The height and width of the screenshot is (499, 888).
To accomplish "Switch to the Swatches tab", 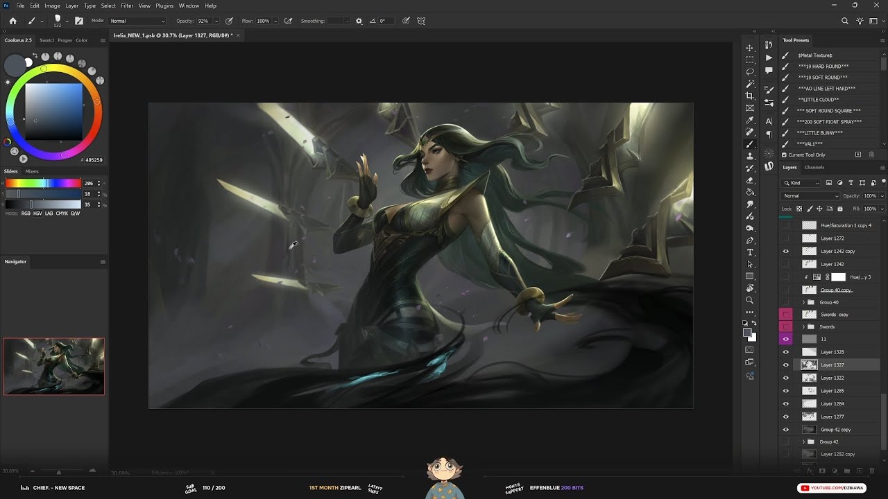I will [x=46, y=40].
